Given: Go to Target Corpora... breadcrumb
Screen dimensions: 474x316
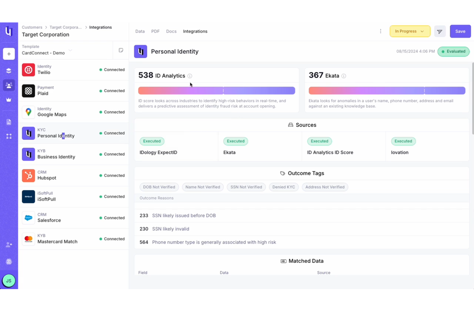Looking at the screenshot, I should point(66,28).
